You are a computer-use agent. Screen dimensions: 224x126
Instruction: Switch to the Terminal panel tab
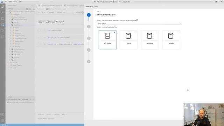click(x=56, y=114)
